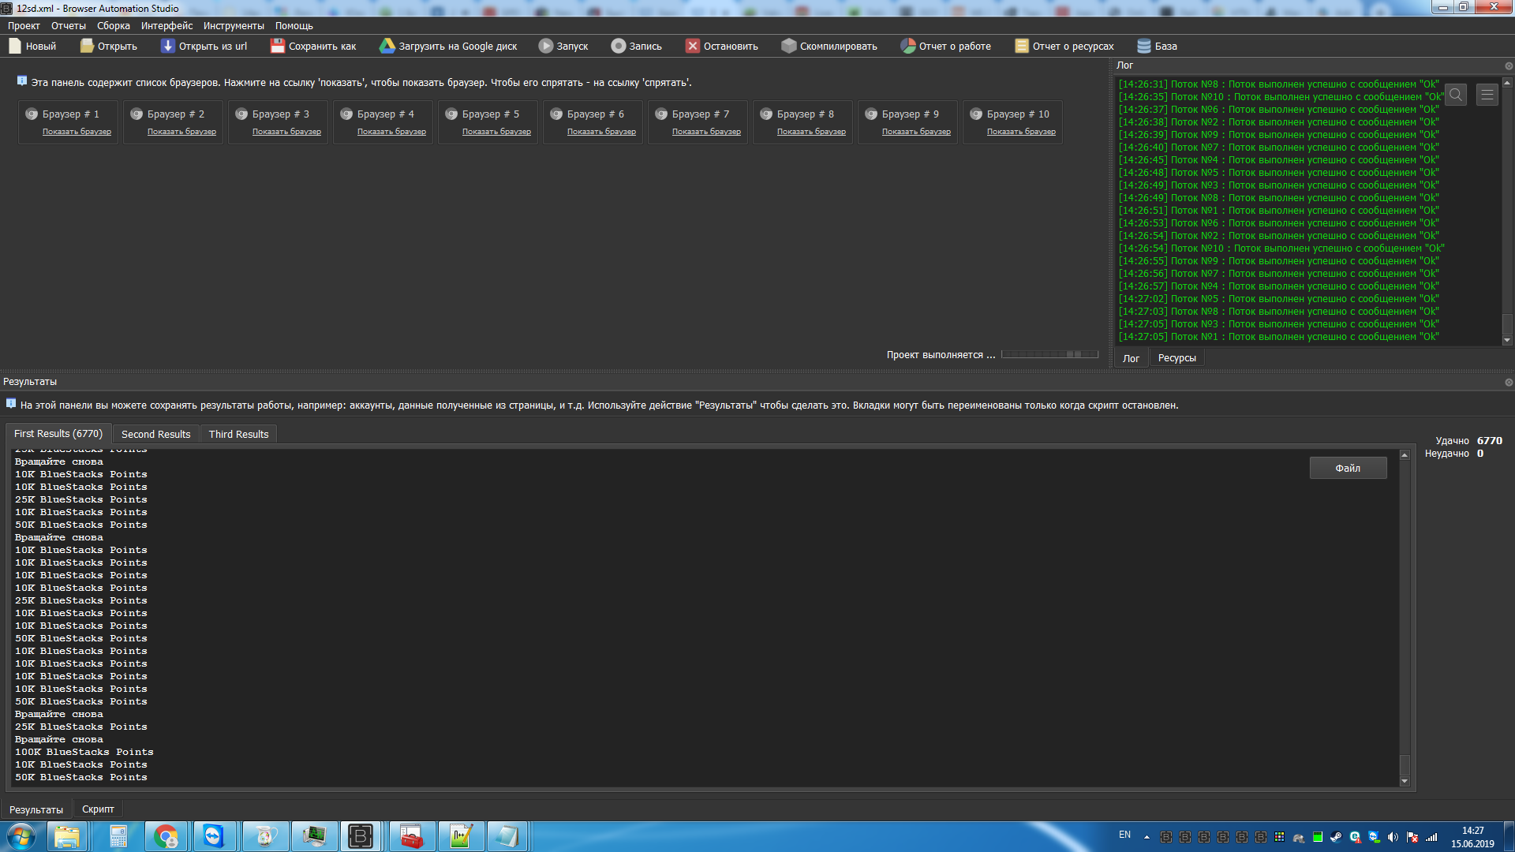Viewport: 1515px width, 852px height.
Task: Show browser for Браузер # 2
Action: 181,132
